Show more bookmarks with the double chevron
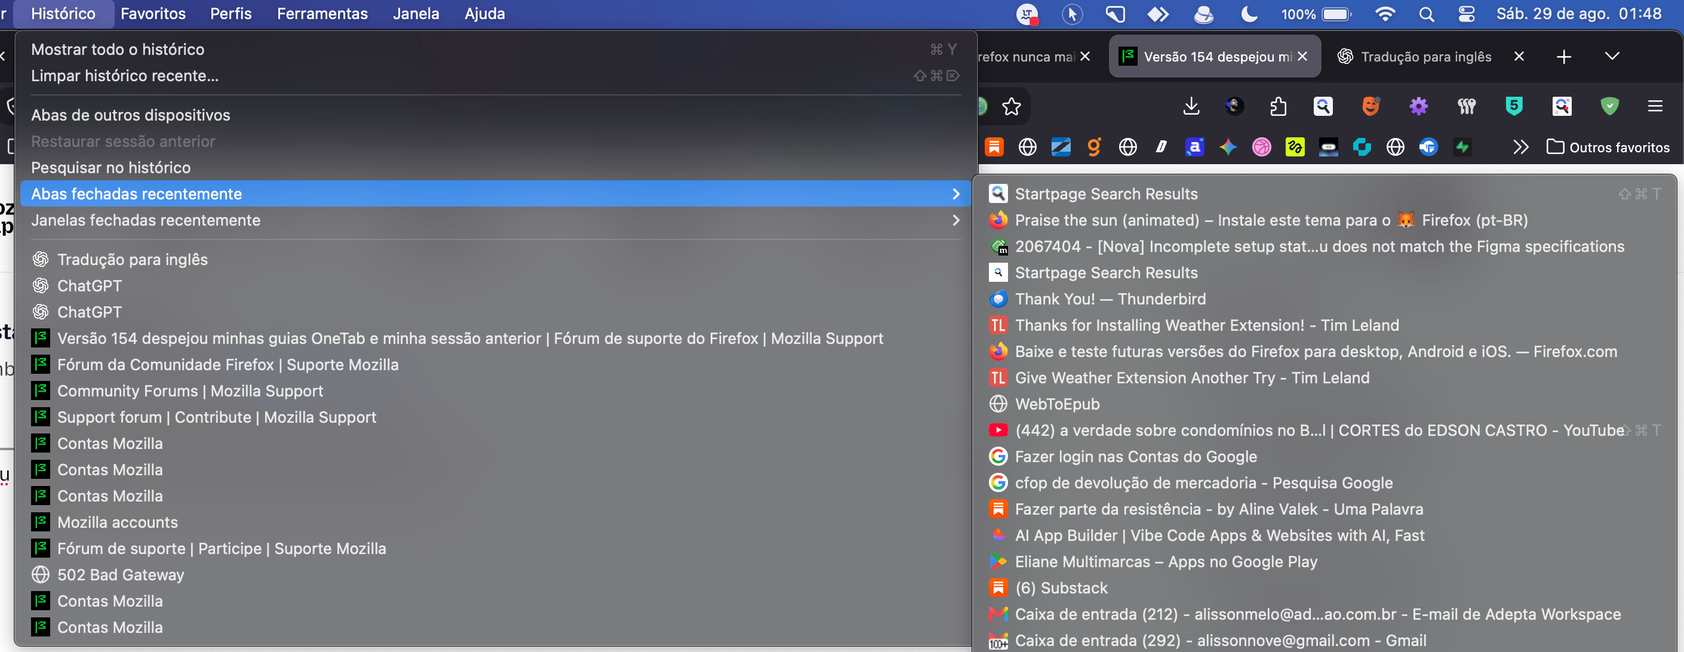 click(x=1520, y=147)
